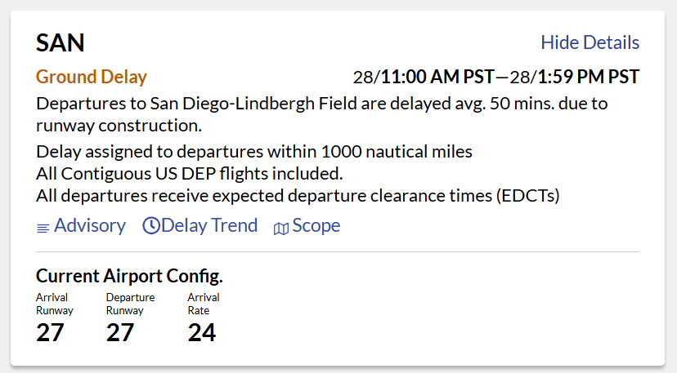Click the Scope map icon
Image resolution: width=677 pixels, height=373 pixels.
(281, 229)
